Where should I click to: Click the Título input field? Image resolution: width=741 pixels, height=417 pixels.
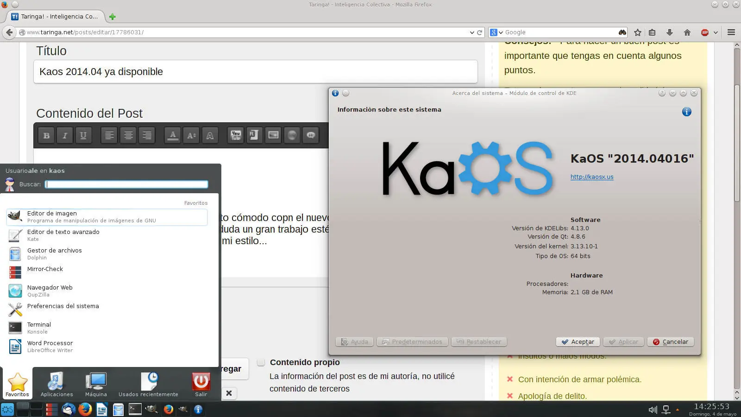(255, 72)
